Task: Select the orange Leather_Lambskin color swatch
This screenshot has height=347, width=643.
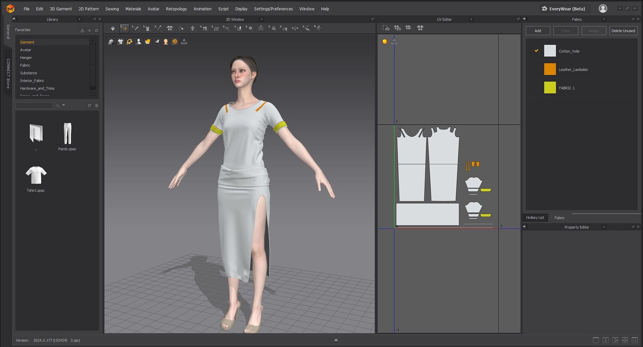Action: (x=550, y=69)
